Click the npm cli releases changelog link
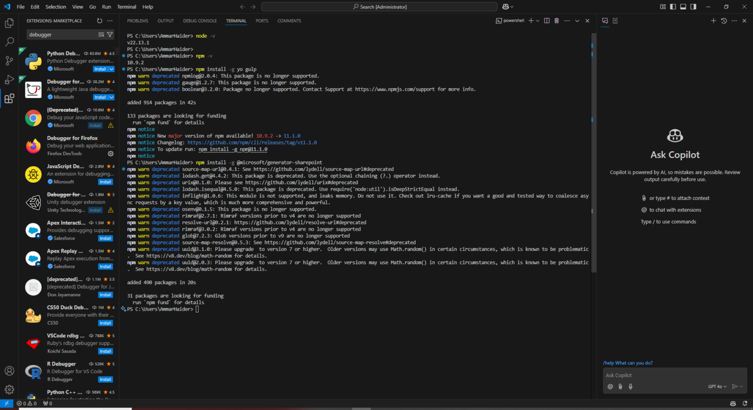This screenshot has height=410, width=753. [252, 143]
